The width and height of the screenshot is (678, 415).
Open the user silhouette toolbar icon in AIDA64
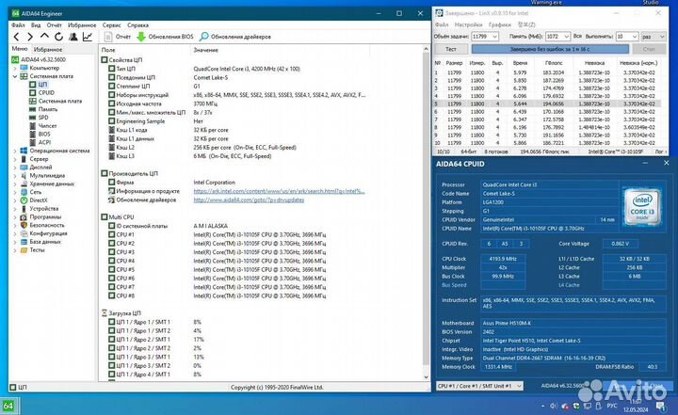click(x=73, y=37)
